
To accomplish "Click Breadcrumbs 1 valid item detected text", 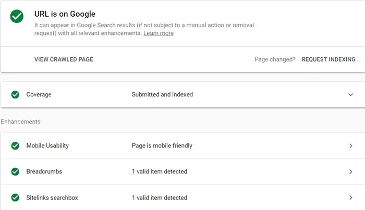I will click(x=160, y=171).
